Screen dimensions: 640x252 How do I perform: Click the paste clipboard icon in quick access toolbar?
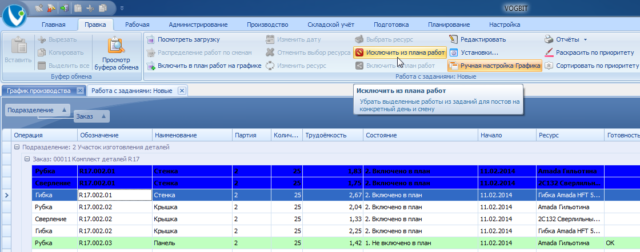coord(78,7)
